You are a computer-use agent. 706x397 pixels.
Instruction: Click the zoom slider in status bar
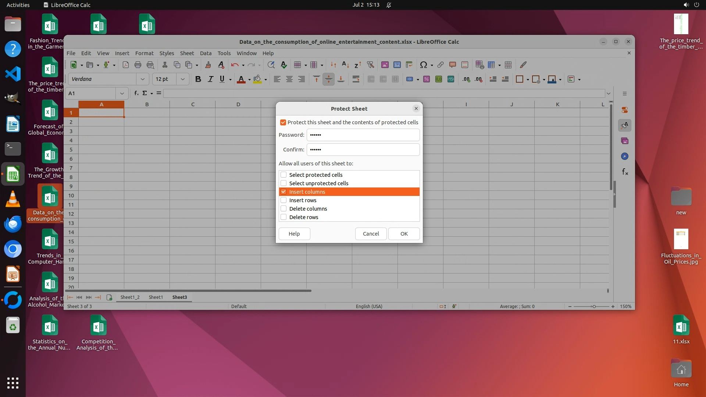(x=593, y=306)
